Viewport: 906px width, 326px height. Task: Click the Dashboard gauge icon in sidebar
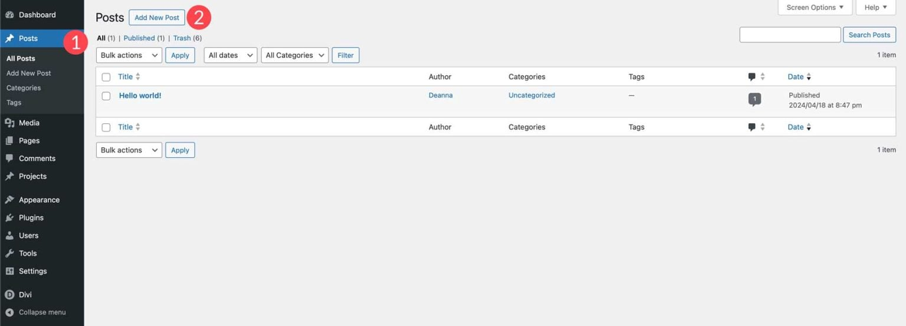pos(9,15)
